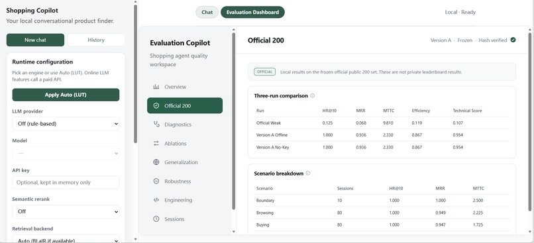This screenshot has height=243, width=534.
Task: Click the shield icon beside Official 200
Action: (156, 106)
